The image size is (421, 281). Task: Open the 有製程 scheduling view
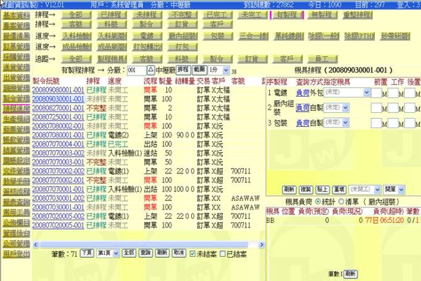point(287,13)
